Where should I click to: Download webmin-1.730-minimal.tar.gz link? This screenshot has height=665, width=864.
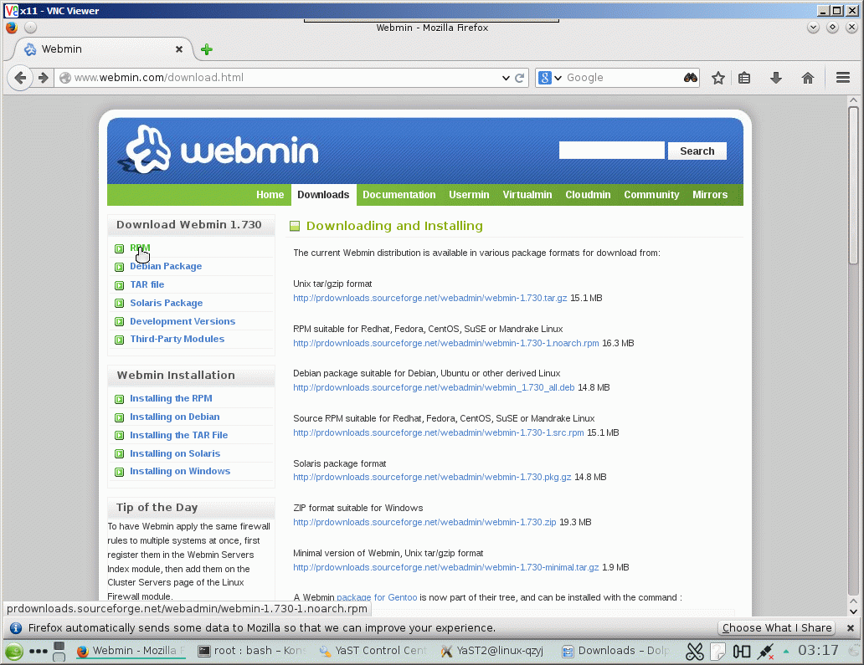[445, 567]
